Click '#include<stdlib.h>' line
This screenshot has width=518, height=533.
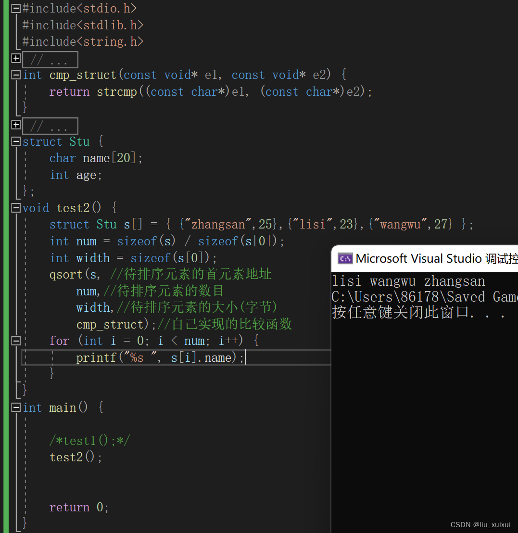pos(83,25)
